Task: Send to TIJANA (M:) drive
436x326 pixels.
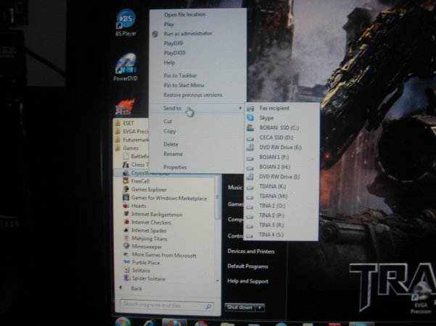Action: (x=281, y=196)
